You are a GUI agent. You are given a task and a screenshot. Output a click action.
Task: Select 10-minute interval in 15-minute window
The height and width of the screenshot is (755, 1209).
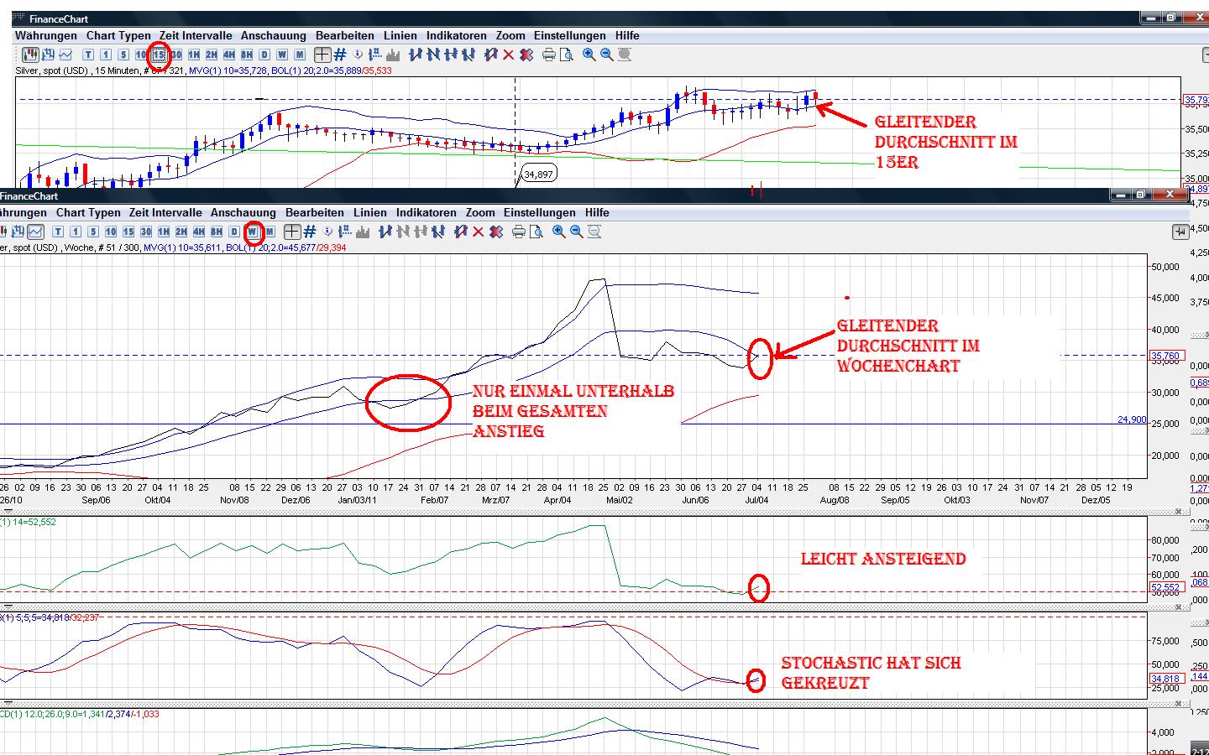[x=141, y=55]
